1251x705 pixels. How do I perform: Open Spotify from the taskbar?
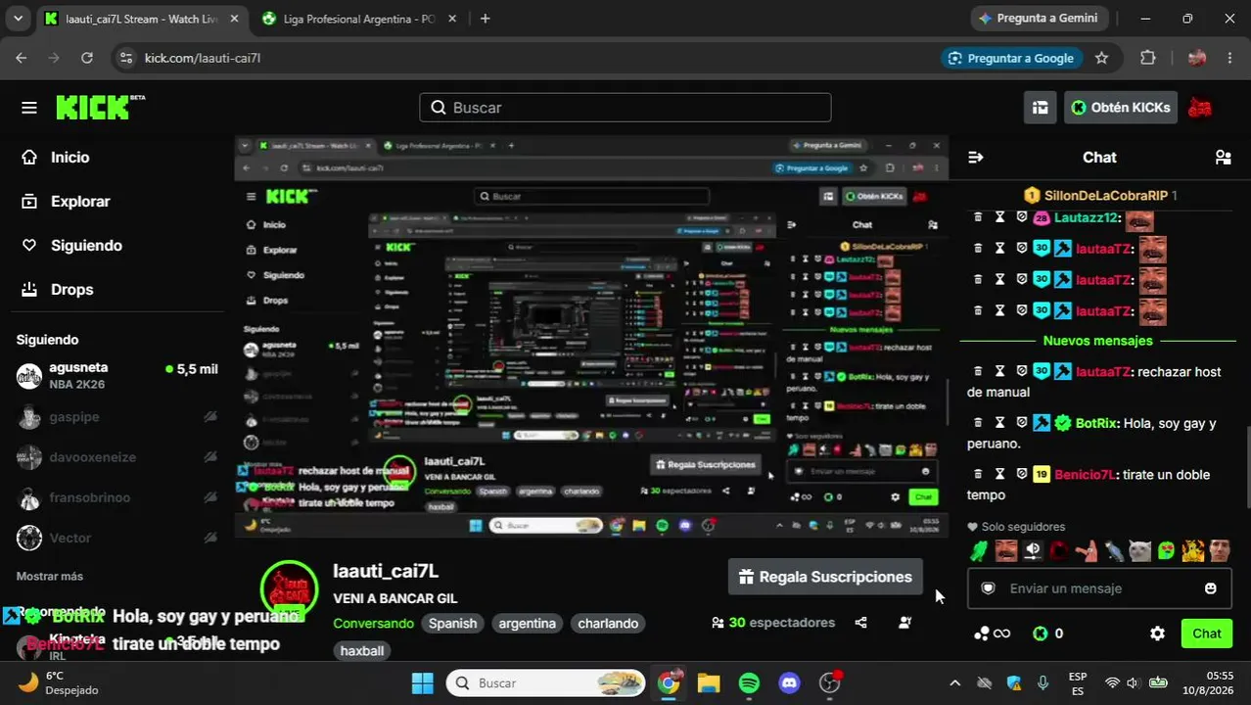749,682
